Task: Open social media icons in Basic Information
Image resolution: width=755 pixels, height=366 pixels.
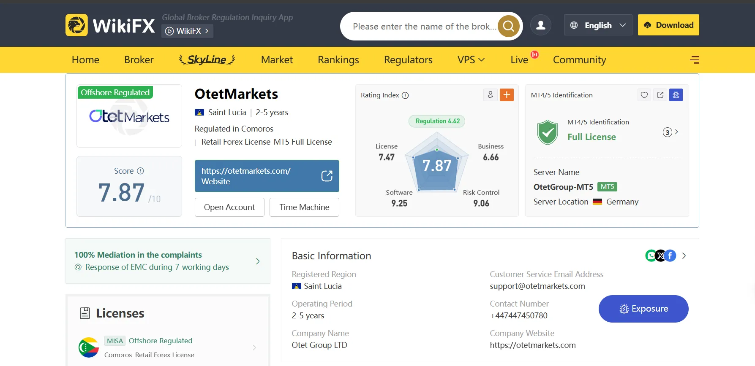Action: pyautogui.click(x=661, y=256)
